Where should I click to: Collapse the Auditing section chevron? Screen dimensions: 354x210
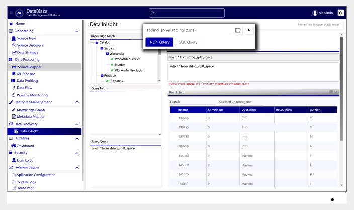pos(77,139)
